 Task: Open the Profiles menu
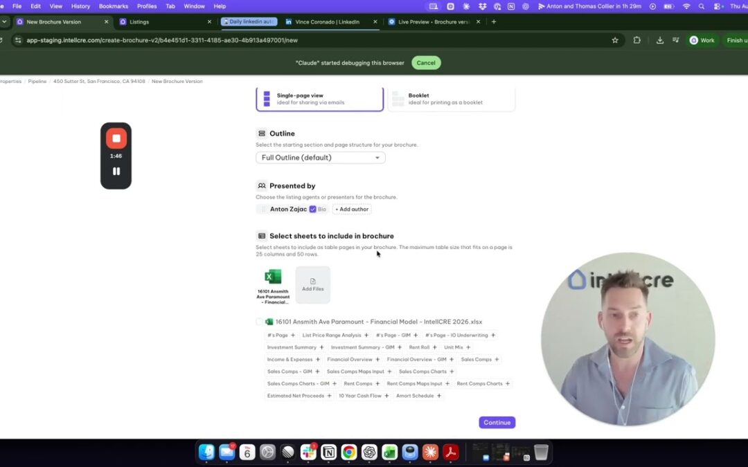(x=147, y=6)
